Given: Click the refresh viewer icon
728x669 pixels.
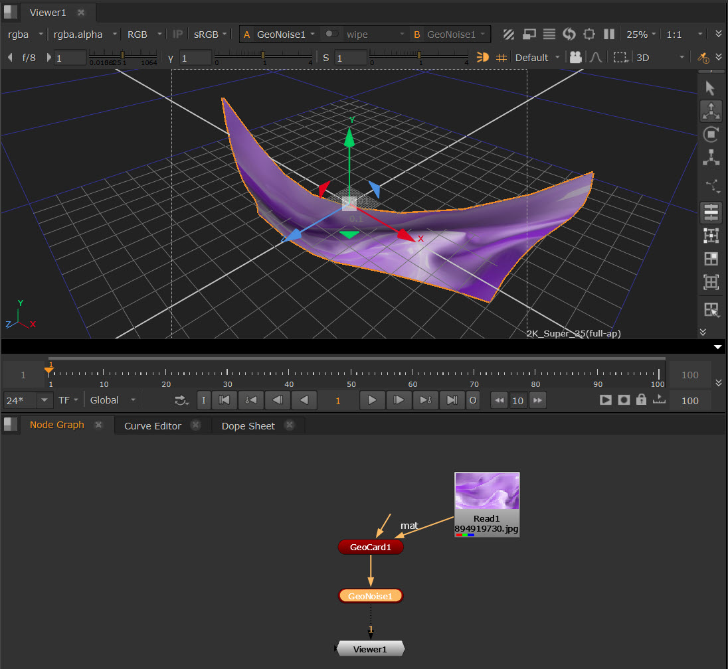Looking at the screenshot, I should 569,35.
